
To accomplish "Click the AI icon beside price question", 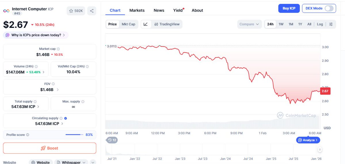I will [7, 35].
